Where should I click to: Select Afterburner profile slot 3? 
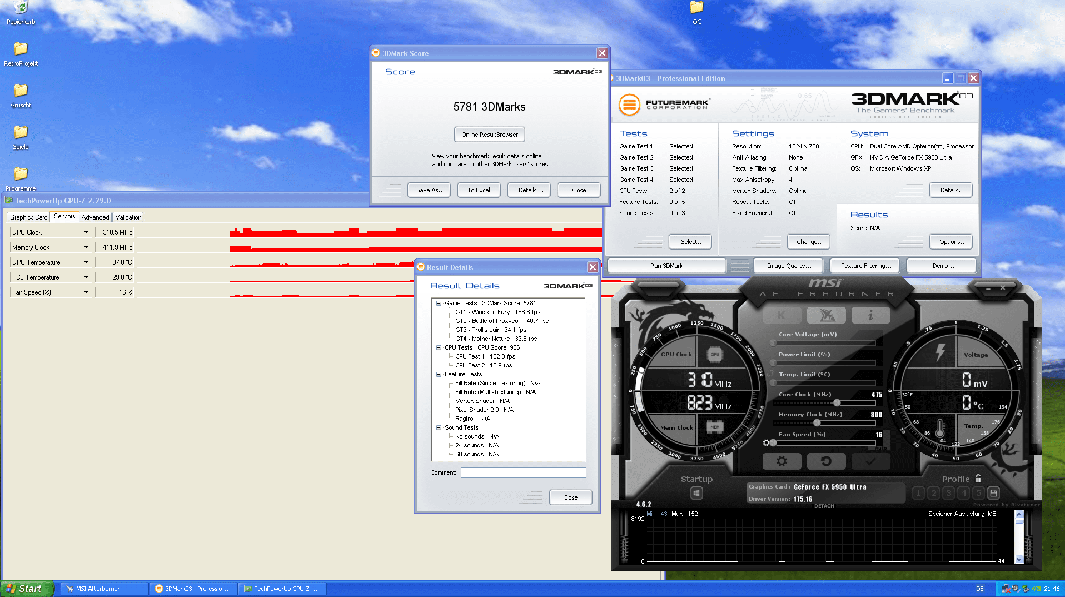click(948, 493)
